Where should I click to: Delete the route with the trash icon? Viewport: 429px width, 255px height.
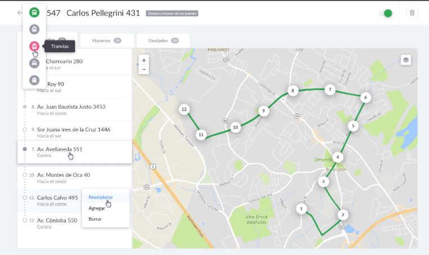tap(412, 12)
